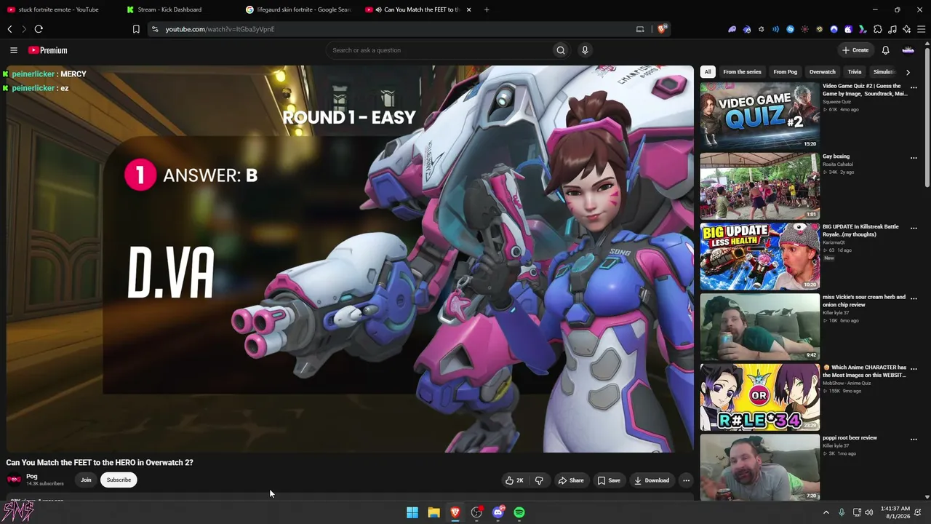This screenshot has height=524, width=931.
Task: Open YouTube notifications bell
Action: (x=885, y=50)
